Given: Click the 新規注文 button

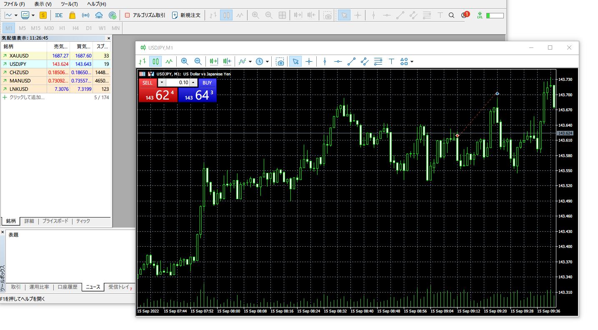Looking at the screenshot, I should pyautogui.click(x=186, y=15).
